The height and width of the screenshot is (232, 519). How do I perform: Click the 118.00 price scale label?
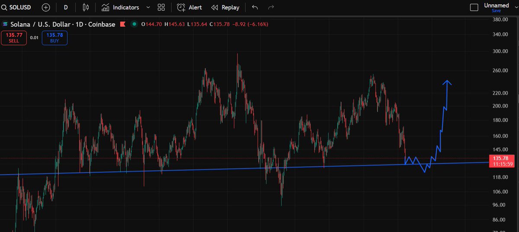point(499,177)
